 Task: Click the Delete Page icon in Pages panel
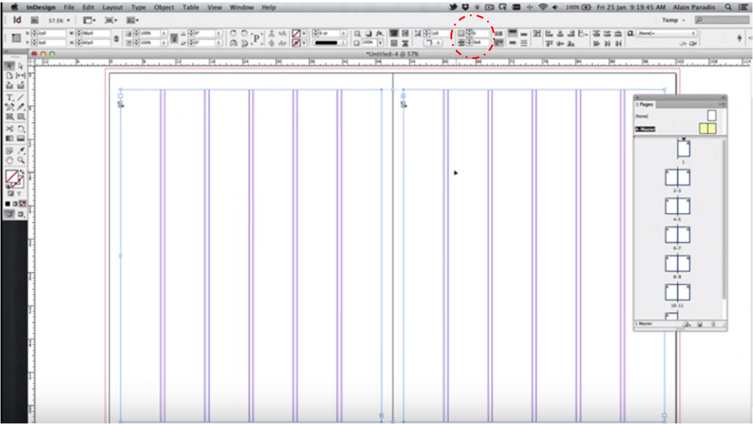click(715, 324)
